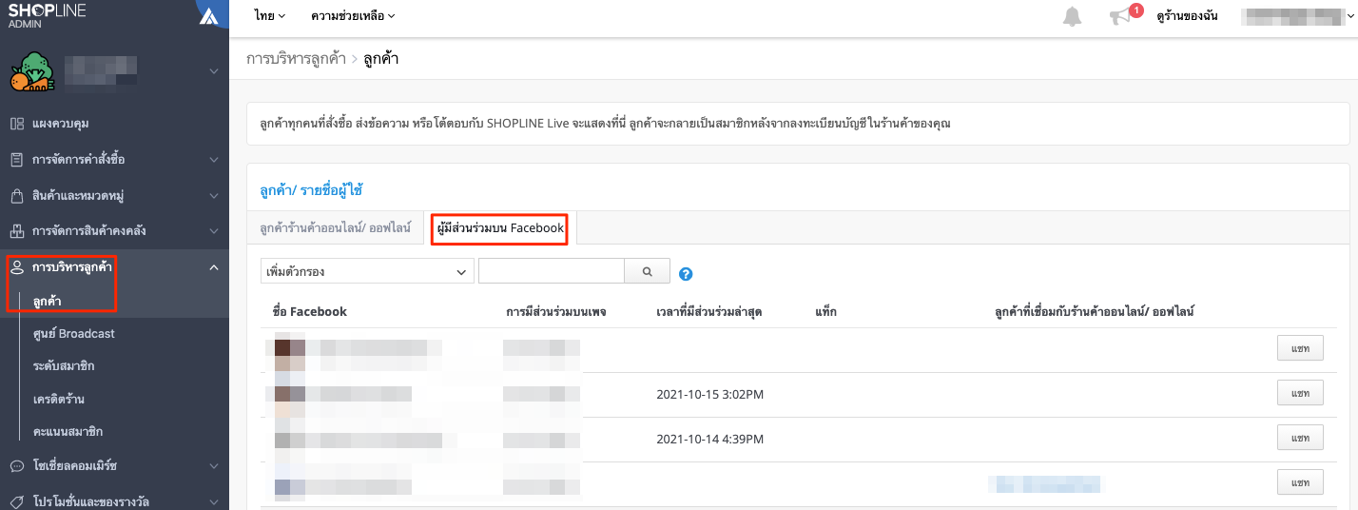Expand โปรโมชั่นและของรางวัล menu
1358x510 pixels.
click(x=213, y=501)
